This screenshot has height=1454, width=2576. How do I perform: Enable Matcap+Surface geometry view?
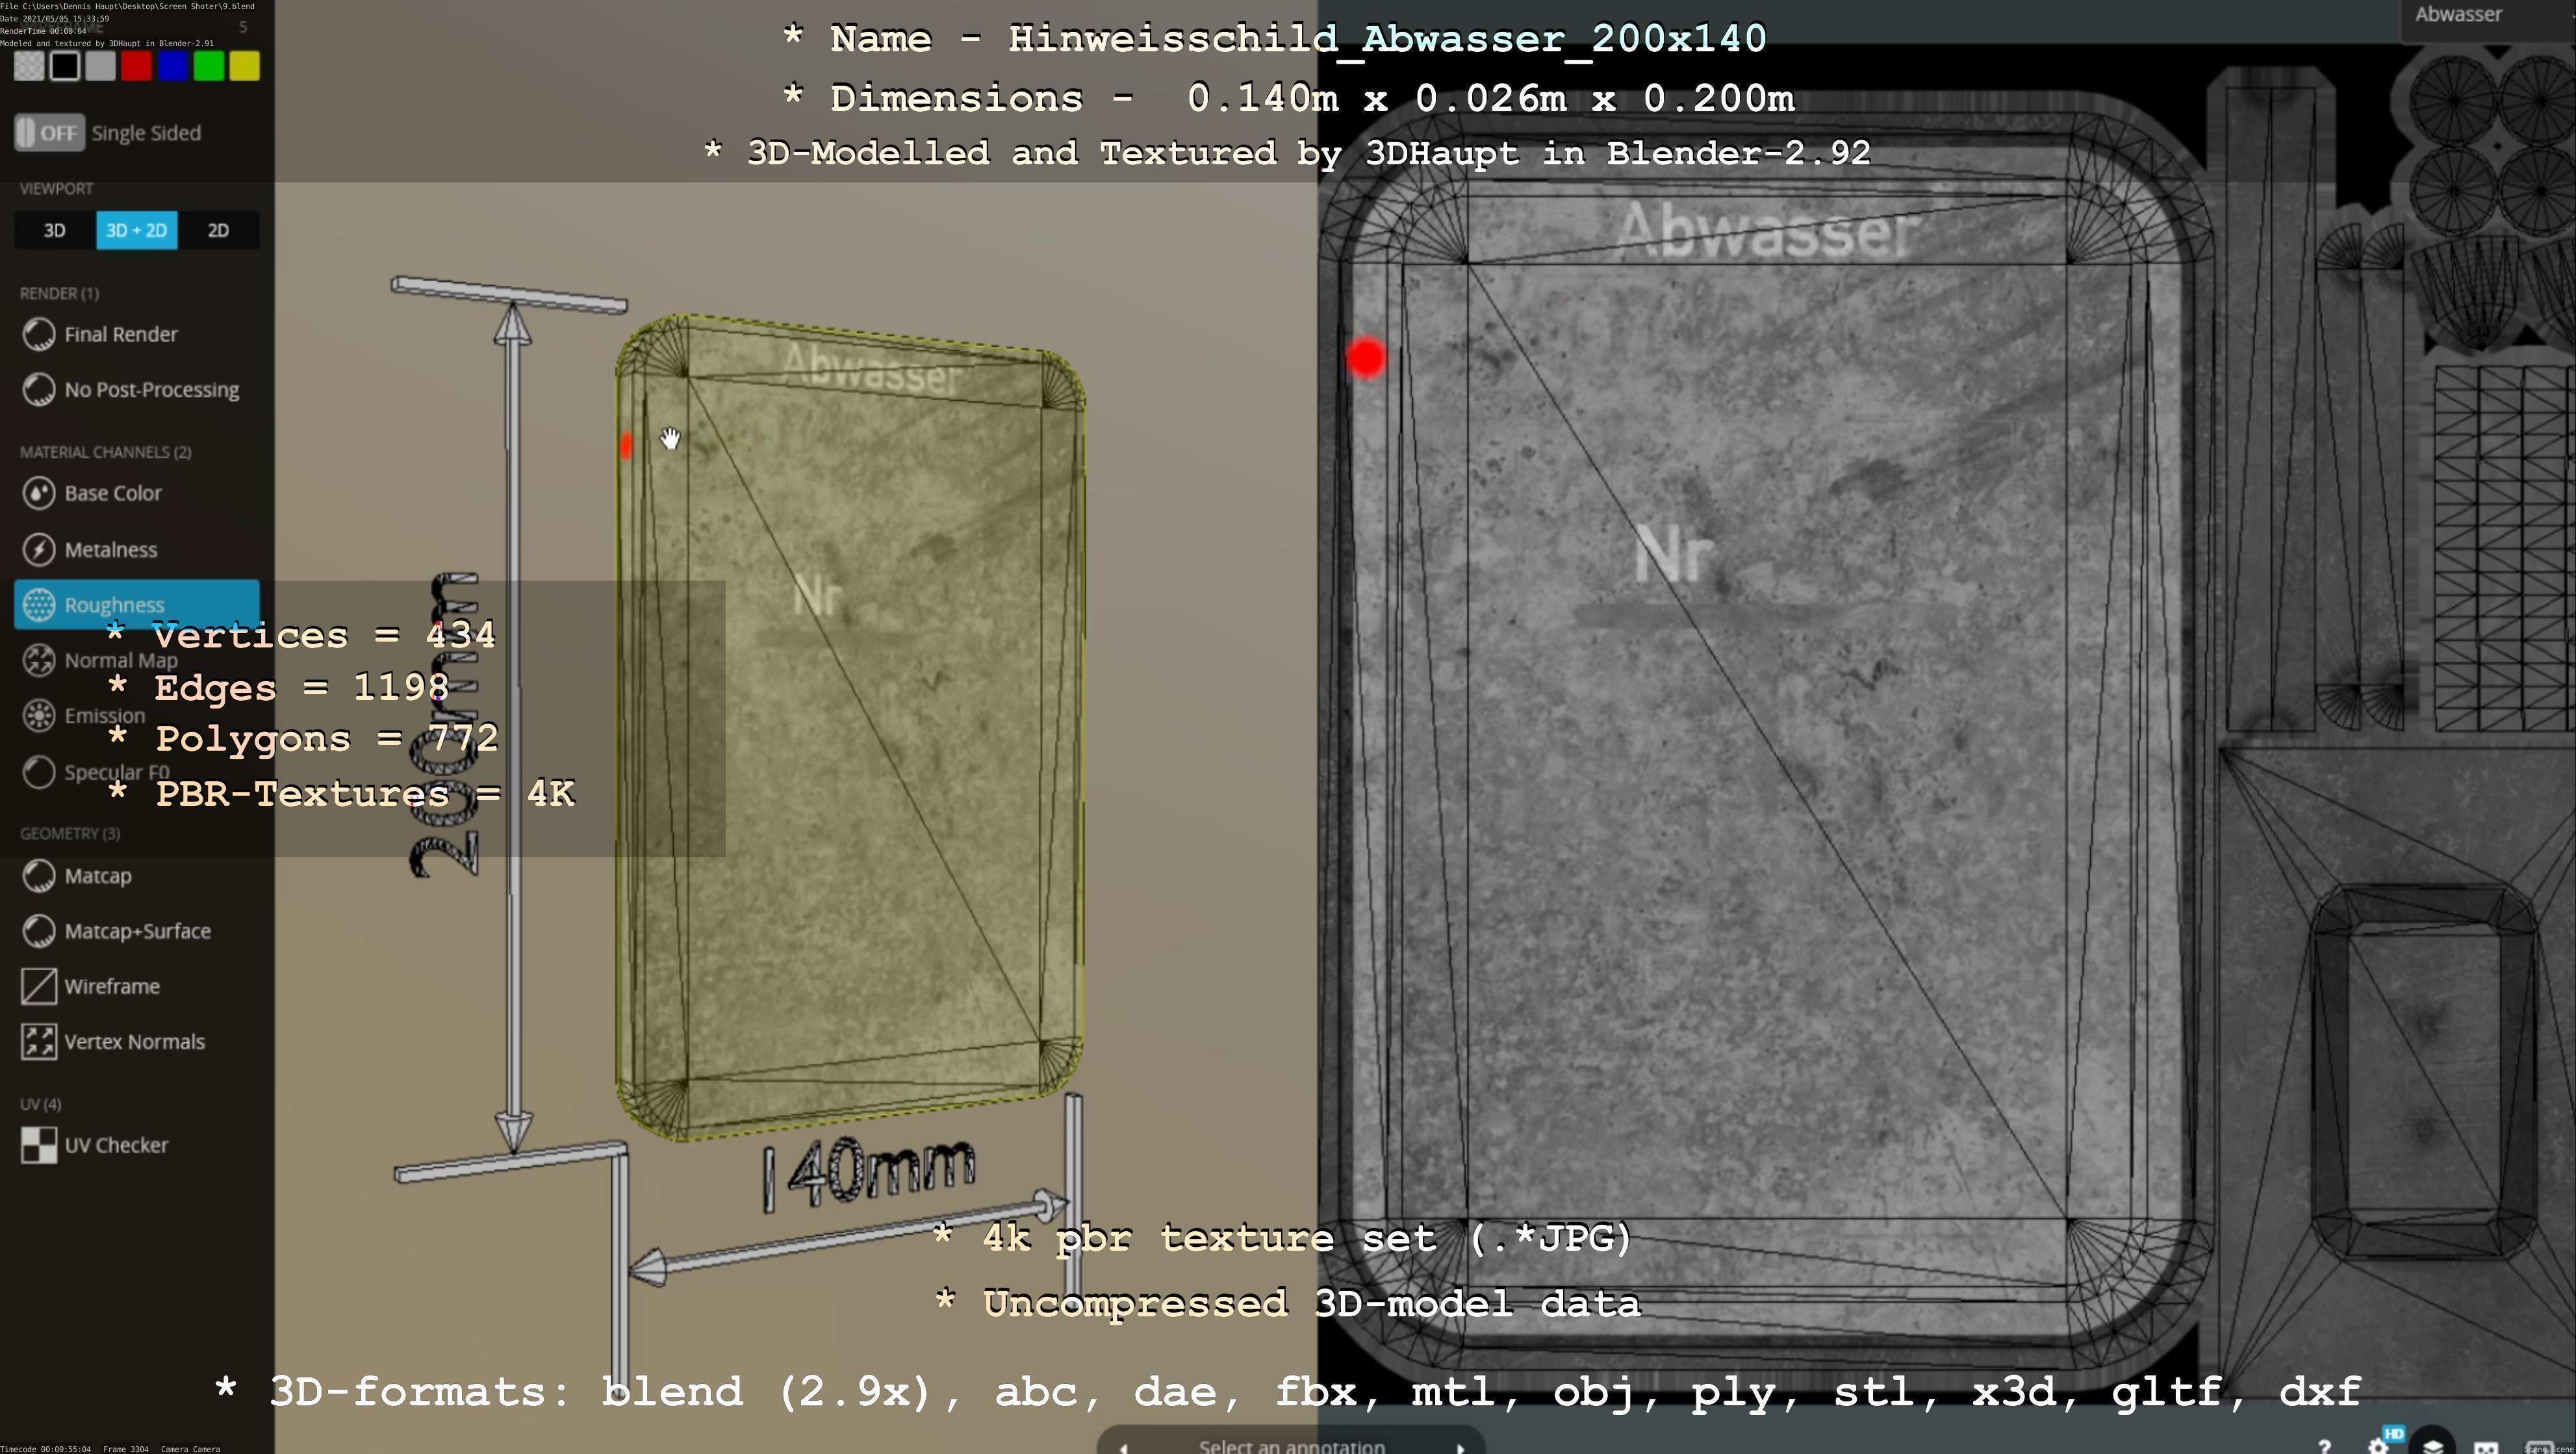[x=137, y=931]
